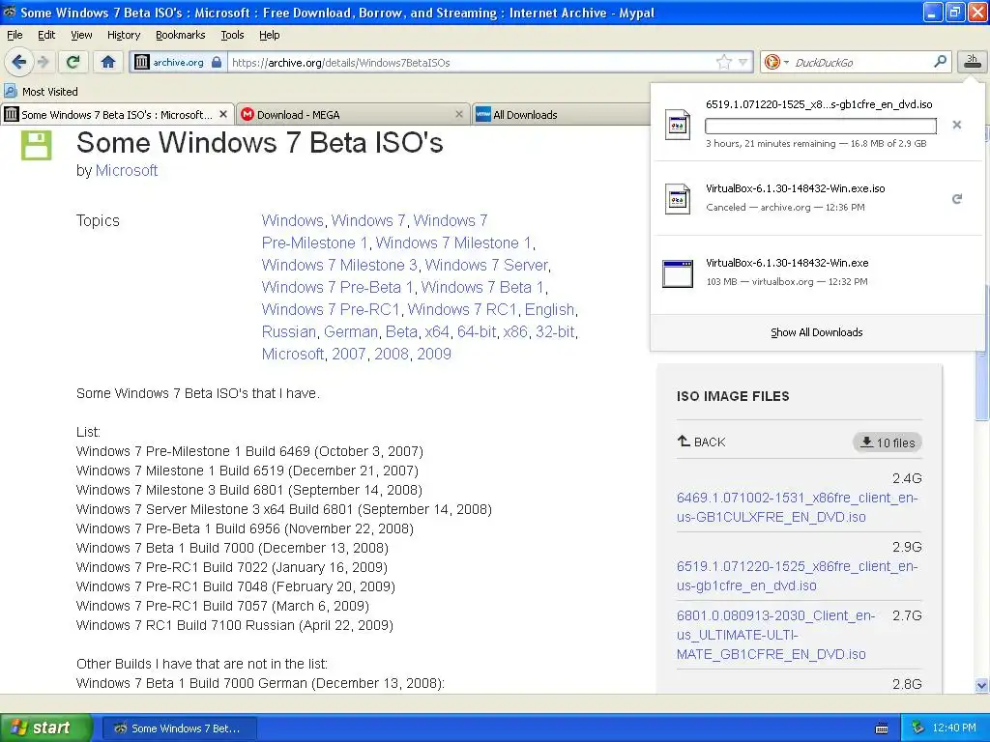Open the Home page icon
Image resolution: width=990 pixels, height=742 pixels.
108,62
